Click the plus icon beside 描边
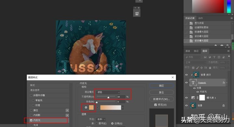This screenshot has width=234, height=127. (67, 110)
